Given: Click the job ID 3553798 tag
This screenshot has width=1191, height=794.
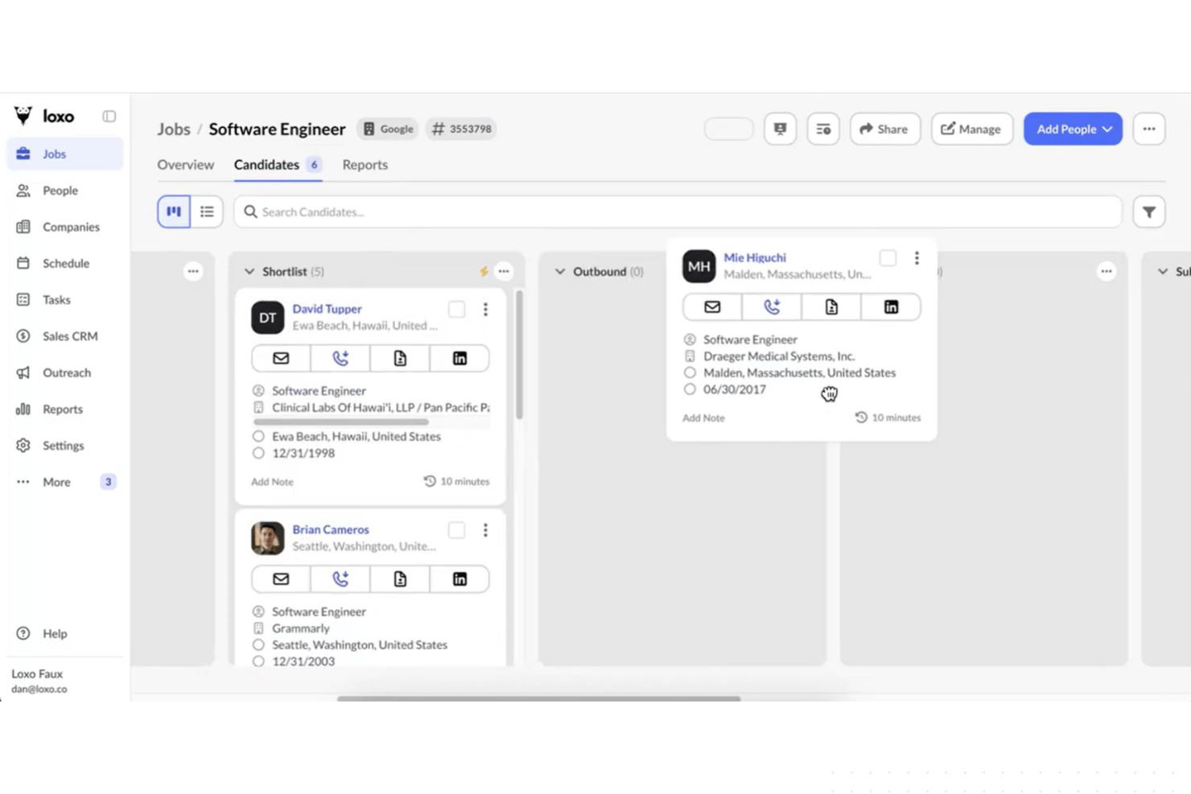Looking at the screenshot, I should [461, 129].
